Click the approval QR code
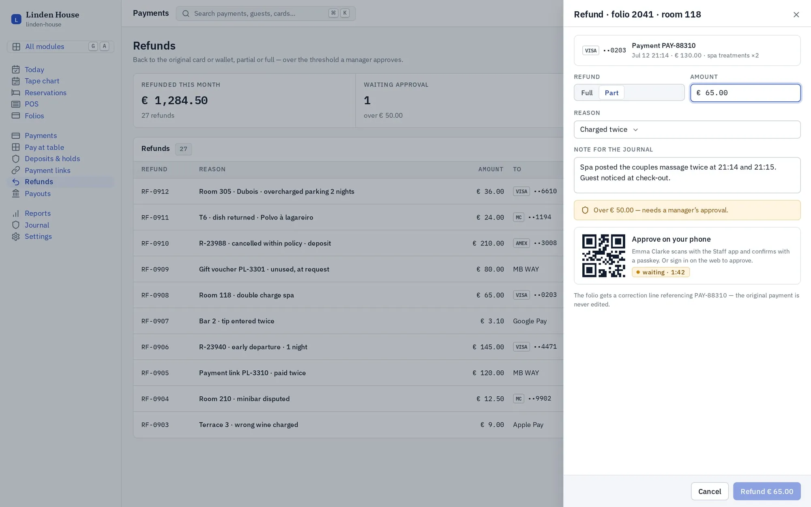811x507 pixels. coord(603,256)
